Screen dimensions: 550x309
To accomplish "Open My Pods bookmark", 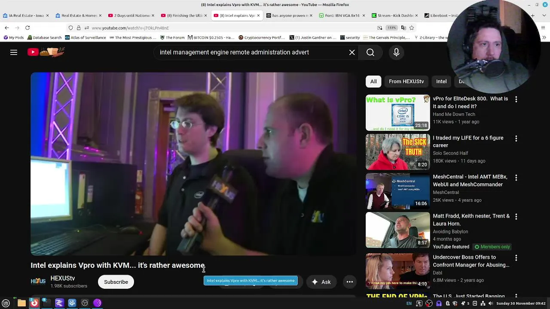I will (x=13, y=38).
